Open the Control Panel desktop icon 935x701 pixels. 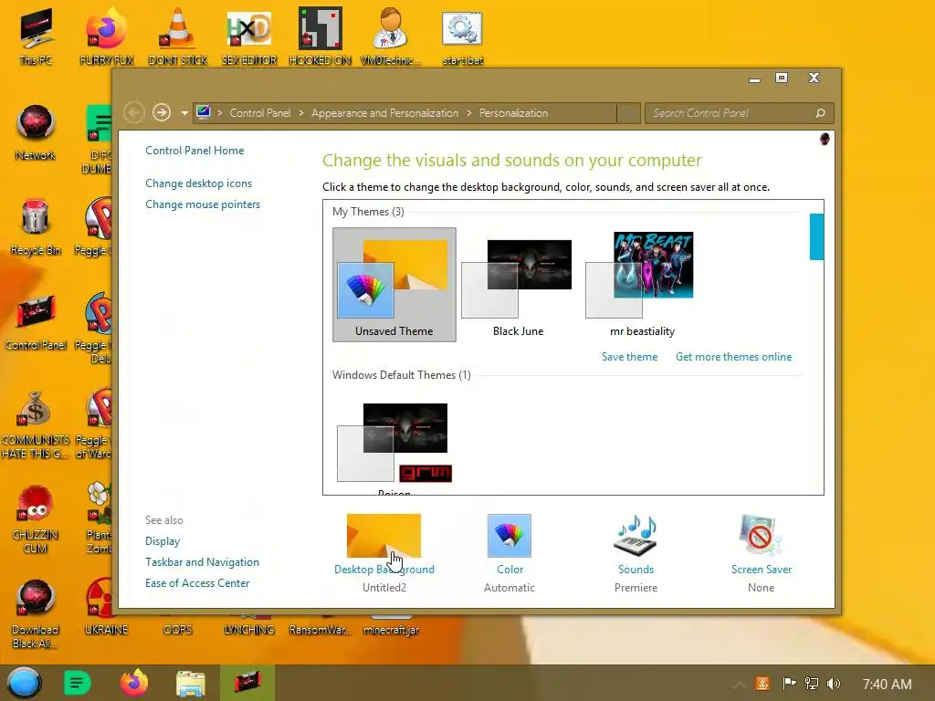[36, 322]
